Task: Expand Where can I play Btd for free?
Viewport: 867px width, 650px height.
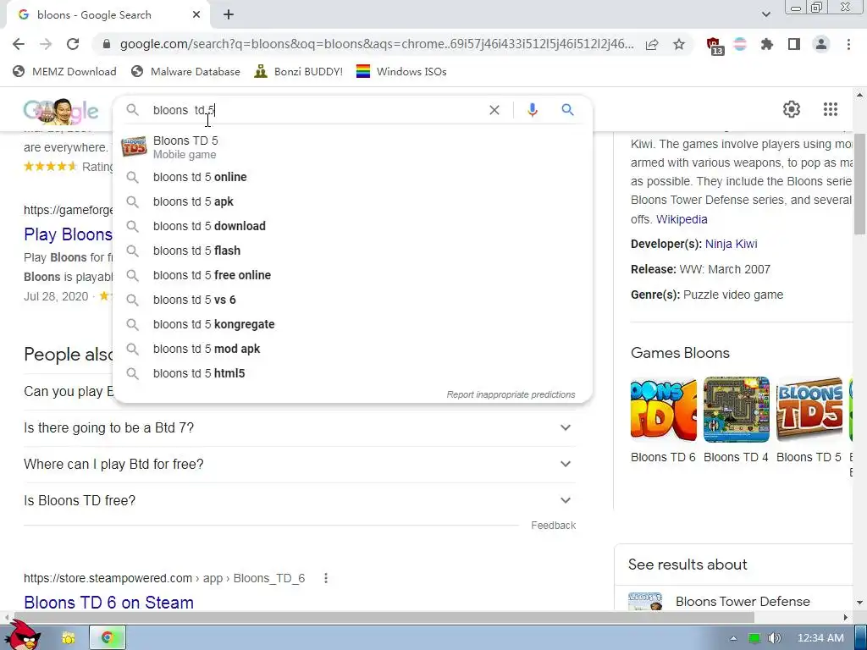Action: point(299,465)
